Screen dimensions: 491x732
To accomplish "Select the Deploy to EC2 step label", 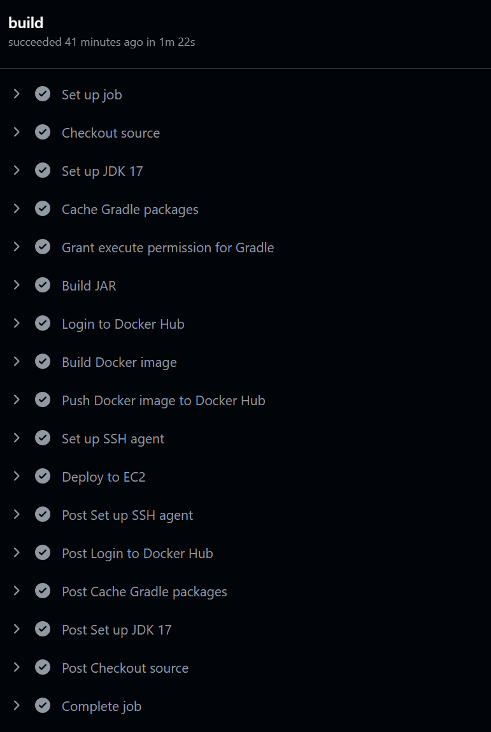I will (104, 477).
